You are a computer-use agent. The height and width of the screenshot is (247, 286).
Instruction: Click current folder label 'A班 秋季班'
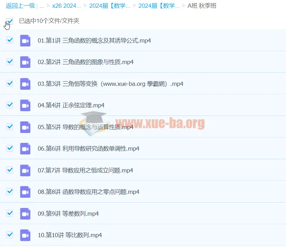coord(202,6)
